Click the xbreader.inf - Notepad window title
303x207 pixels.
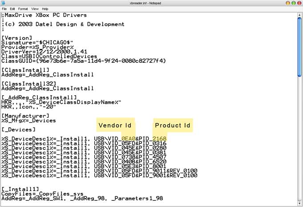tap(145, 3)
